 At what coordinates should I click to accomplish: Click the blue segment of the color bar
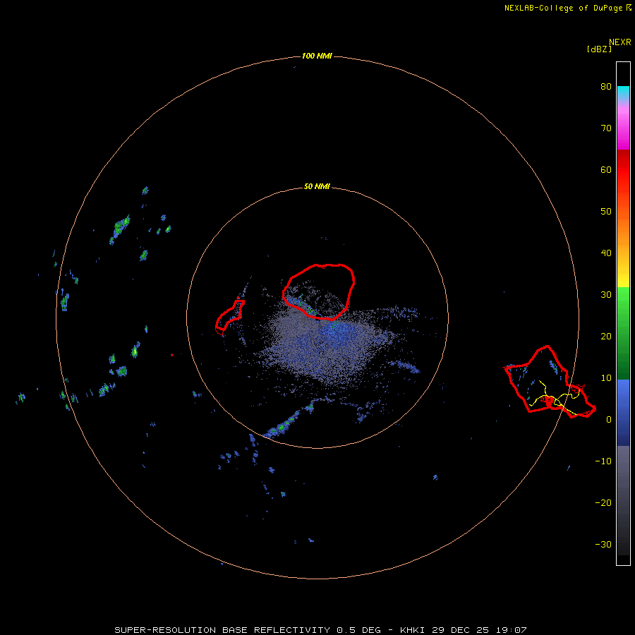coord(623,412)
